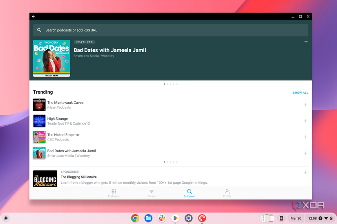
Task: Click iHeartPodcasts publisher text
Action: [59, 108]
